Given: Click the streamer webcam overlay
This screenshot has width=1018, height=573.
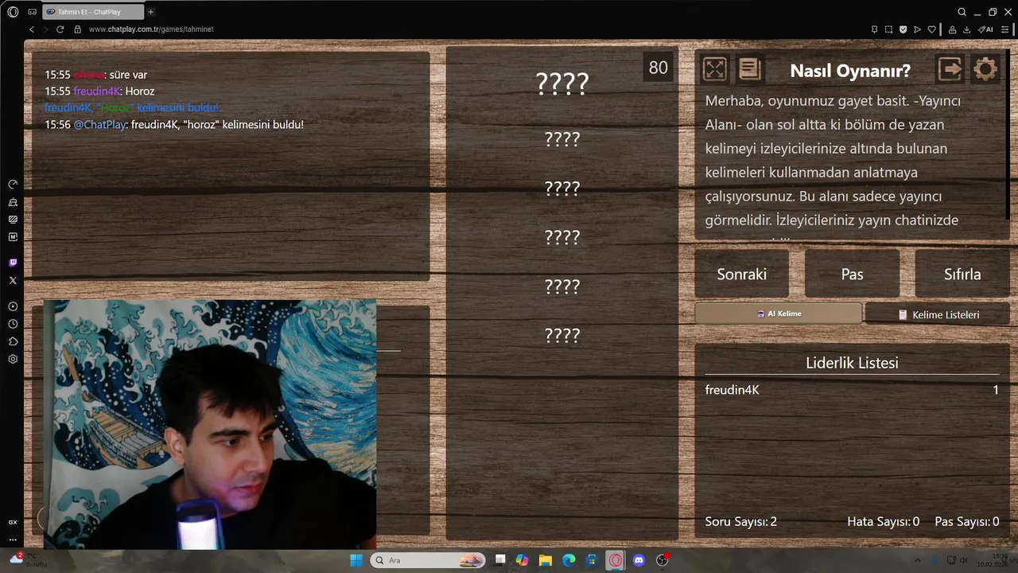Looking at the screenshot, I should tap(210, 424).
